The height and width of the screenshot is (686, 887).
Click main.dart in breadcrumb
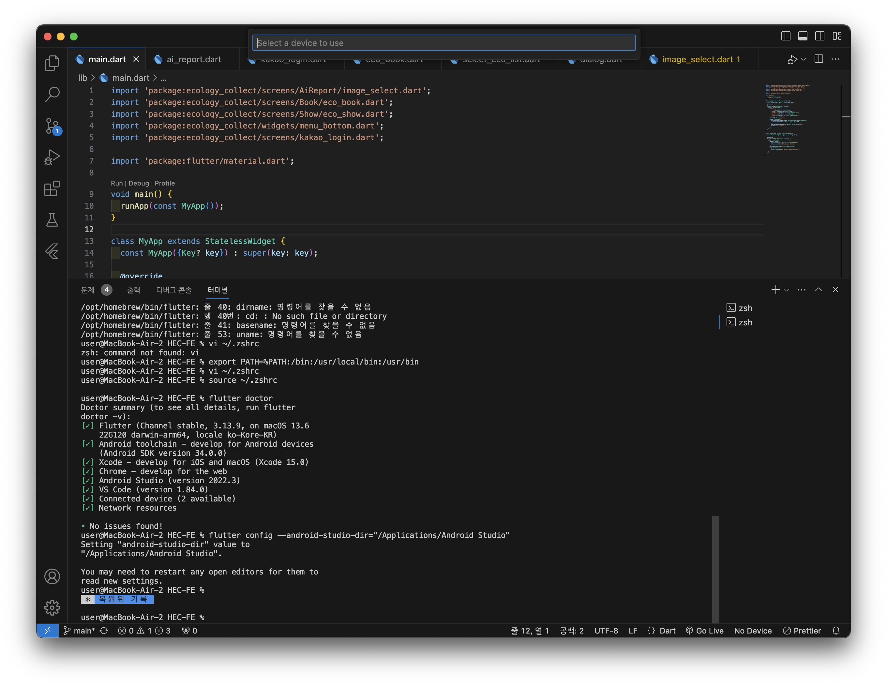point(130,78)
